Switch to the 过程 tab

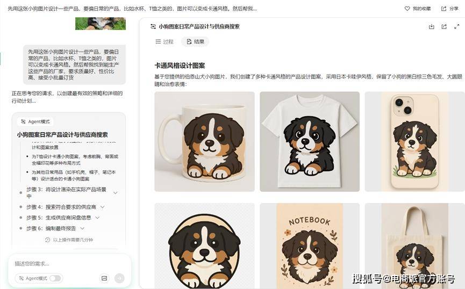point(164,42)
